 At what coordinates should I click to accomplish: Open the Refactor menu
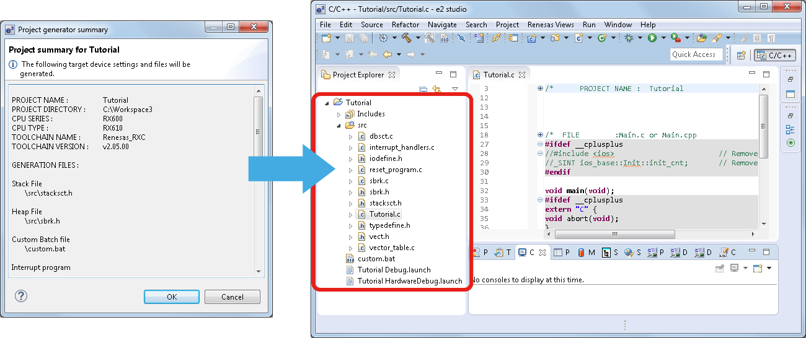(x=405, y=25)
